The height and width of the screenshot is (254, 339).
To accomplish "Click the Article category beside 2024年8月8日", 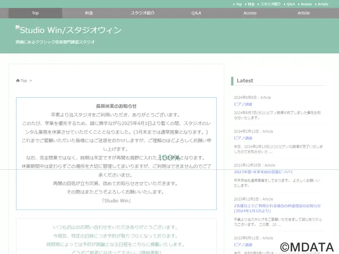I will [266, 97].
